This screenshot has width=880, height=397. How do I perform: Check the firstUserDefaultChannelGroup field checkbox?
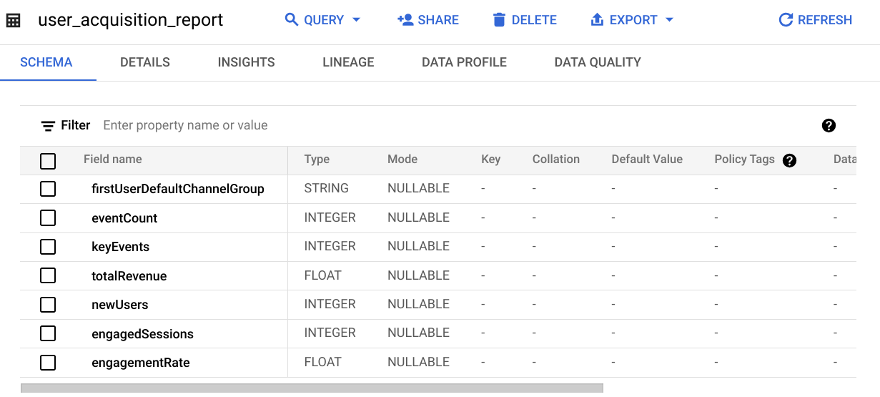(x=48, y=189)
